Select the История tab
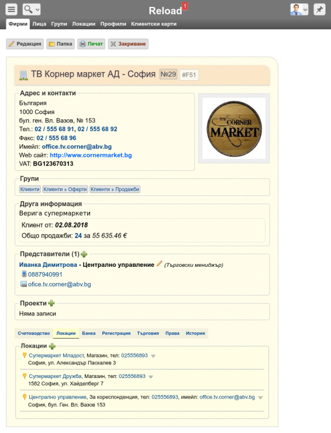 [195, 334]
